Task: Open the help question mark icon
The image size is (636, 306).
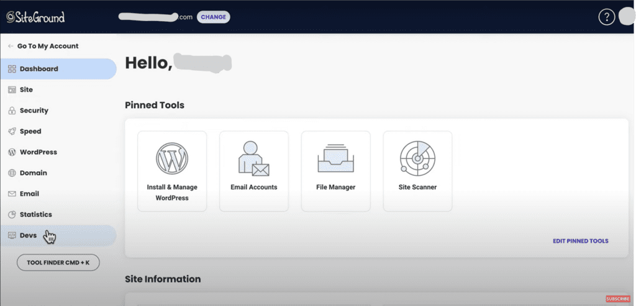Action: tap(606, 17)
